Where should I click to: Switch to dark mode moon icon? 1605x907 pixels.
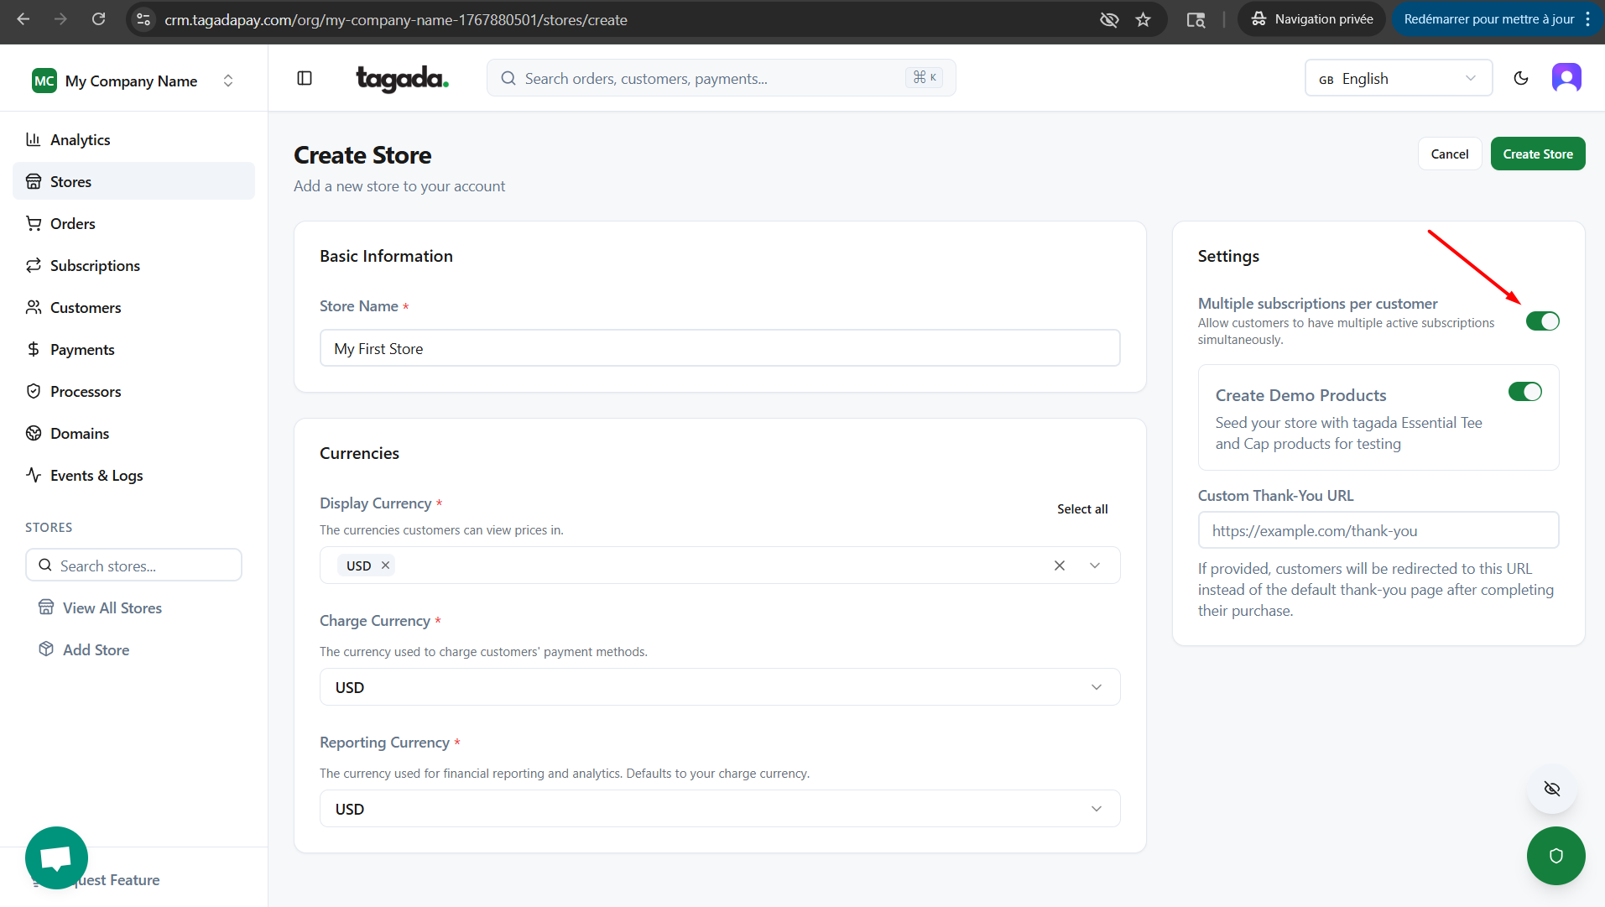point(1520,78)
